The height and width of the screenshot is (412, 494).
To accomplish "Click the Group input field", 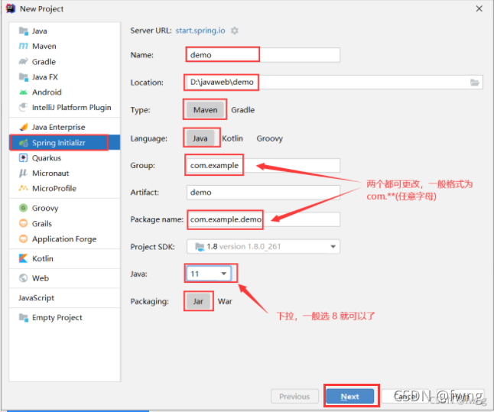I will coord(263,165).
